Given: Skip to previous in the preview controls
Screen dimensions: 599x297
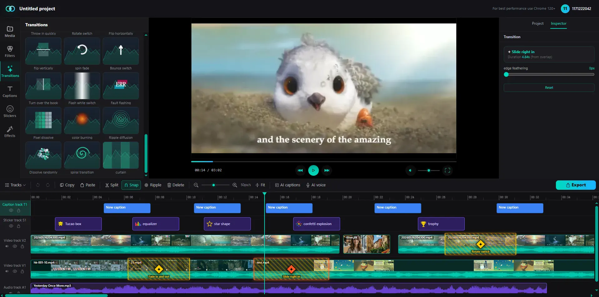Looking at the screenshot, I should 300,170.
